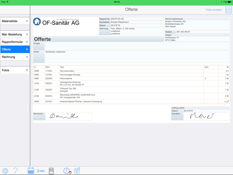233x175 pixels.
Task: Open the Mat.-Bestellung menu item
Action: click(x=15, y=34)
